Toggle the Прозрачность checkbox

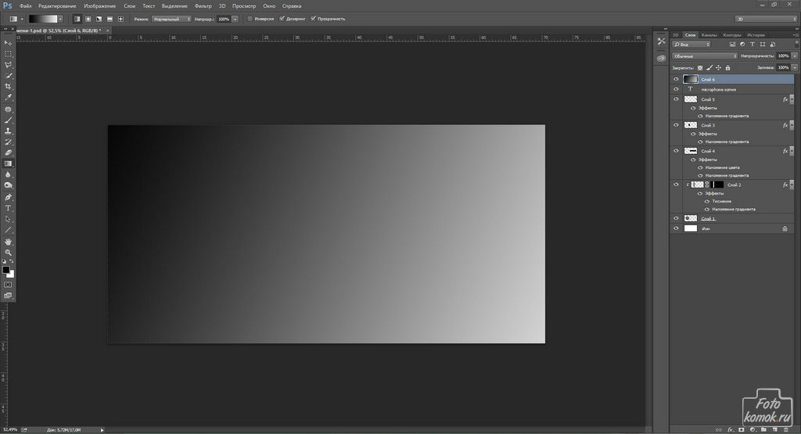[314, 19]
